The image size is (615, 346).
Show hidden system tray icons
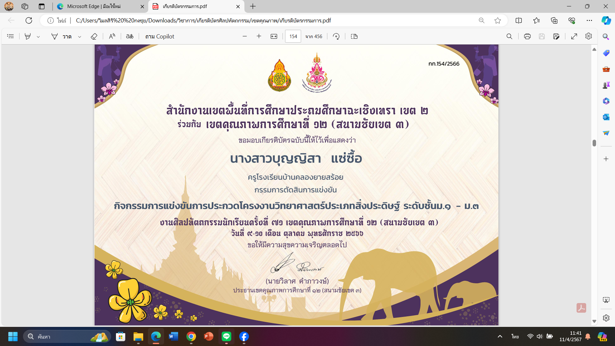click(500, 336)
